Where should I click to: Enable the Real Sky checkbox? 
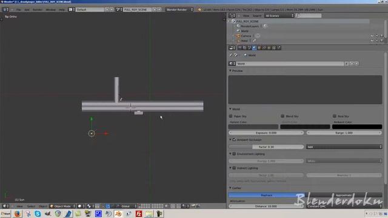335,116
